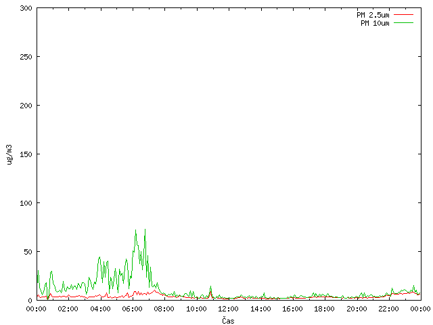The height and width of the screenshot is (325, 433).
Task: Click the 22:00 x-axis label
Action: point(389,309)
